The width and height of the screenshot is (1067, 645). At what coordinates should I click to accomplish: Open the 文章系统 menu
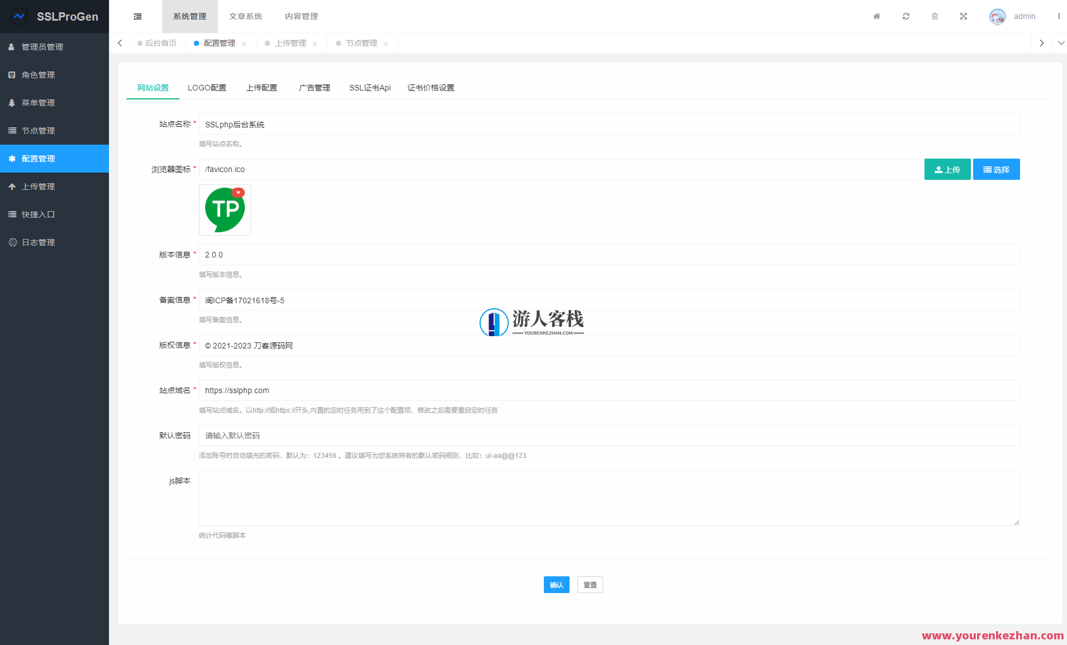[x=246, y=16]
